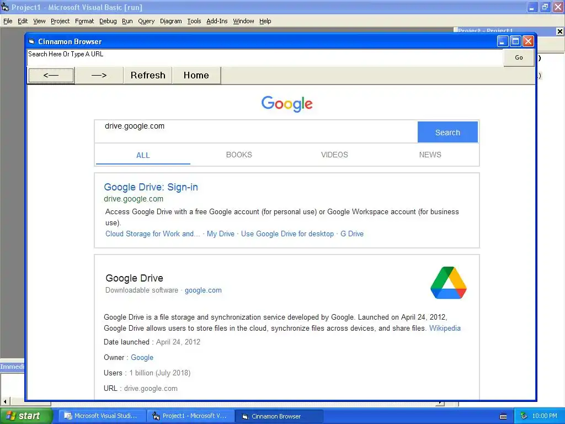
Task: Click the back arrow button
Action: 51,75
